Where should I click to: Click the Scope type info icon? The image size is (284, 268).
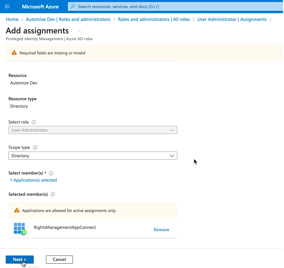click(35, 148)
